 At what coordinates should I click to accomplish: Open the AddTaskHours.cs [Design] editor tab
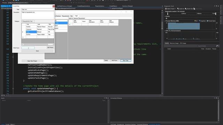click(x=64, y=6)
